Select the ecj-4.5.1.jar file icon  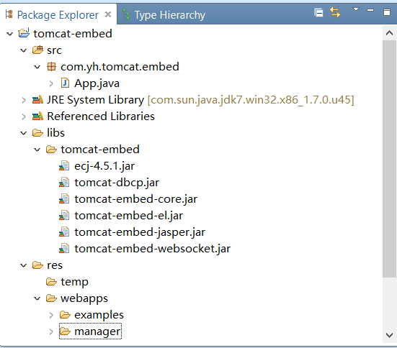click(x=64, y=166)
